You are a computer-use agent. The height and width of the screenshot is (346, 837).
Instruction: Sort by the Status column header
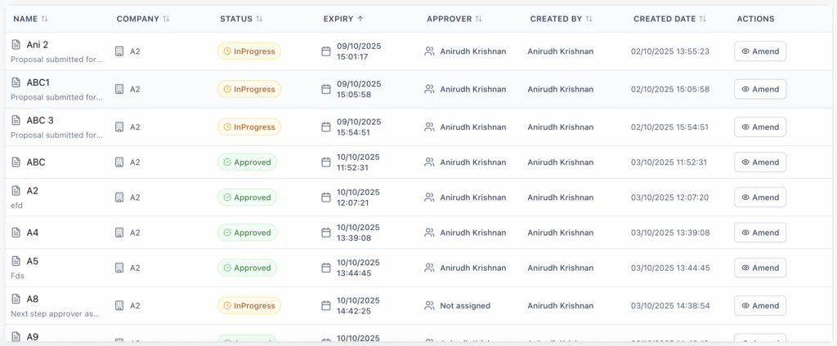pos(241,19)
